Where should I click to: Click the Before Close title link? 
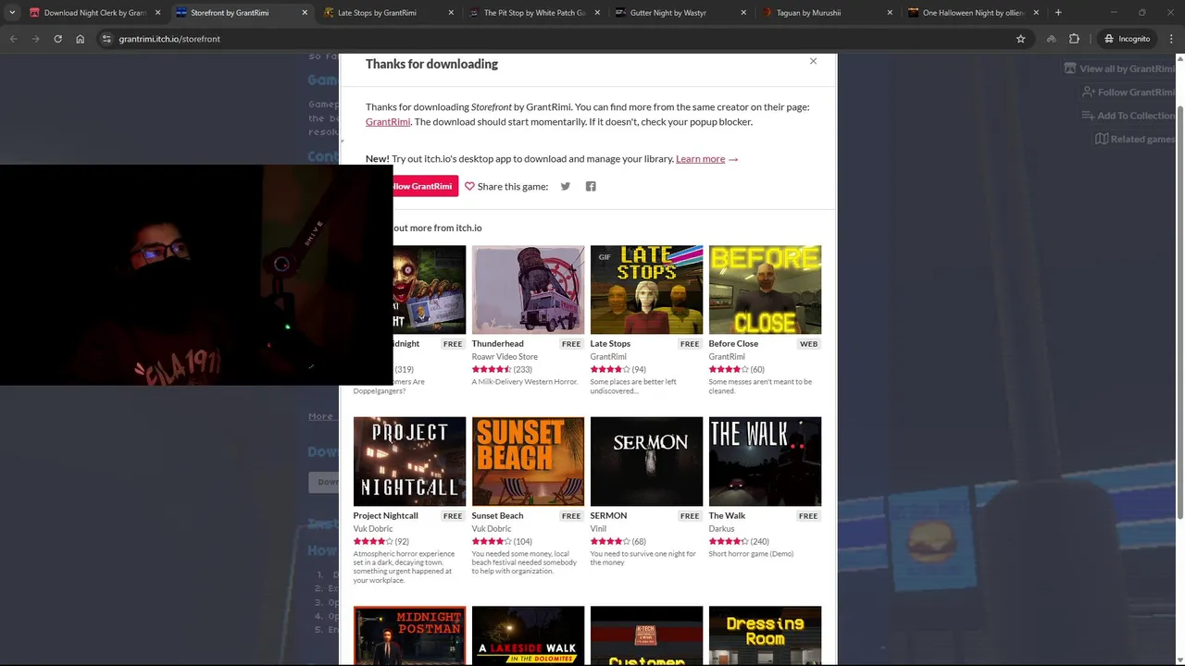(x=733, y=343)
